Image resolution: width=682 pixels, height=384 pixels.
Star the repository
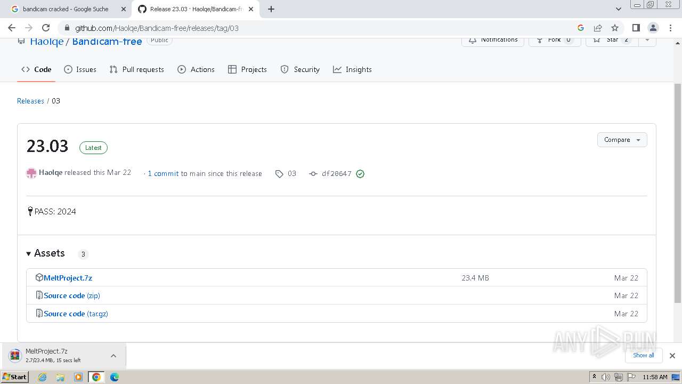click(x=612, y=40)
